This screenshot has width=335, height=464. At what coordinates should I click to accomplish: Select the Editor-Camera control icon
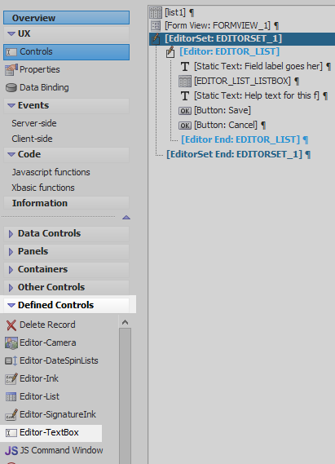click(11, 342)
